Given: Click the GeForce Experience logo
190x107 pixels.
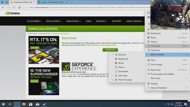Looking at the screenshot, I should point(79,67).
